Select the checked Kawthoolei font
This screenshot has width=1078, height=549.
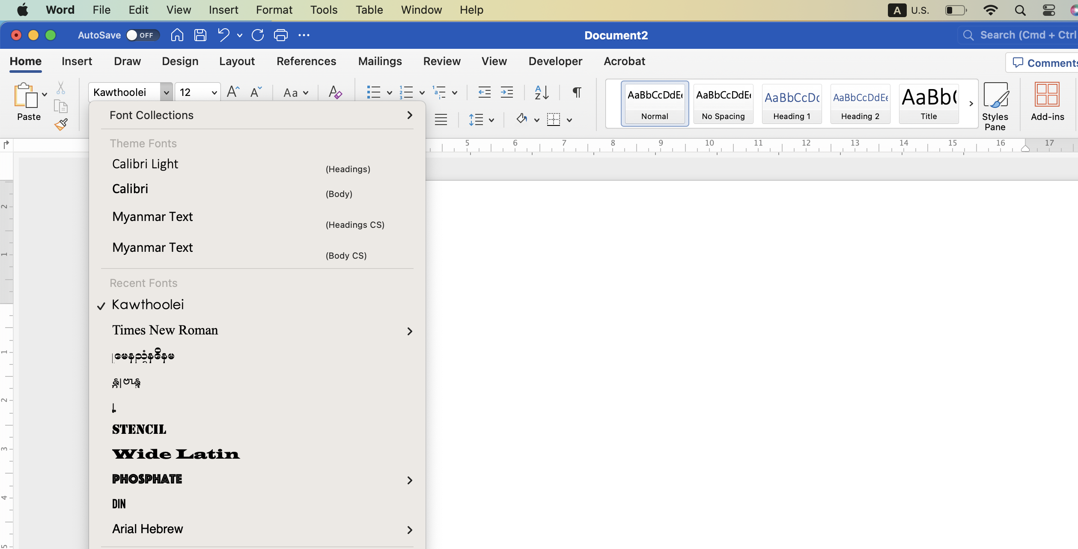tap(257, 305)
